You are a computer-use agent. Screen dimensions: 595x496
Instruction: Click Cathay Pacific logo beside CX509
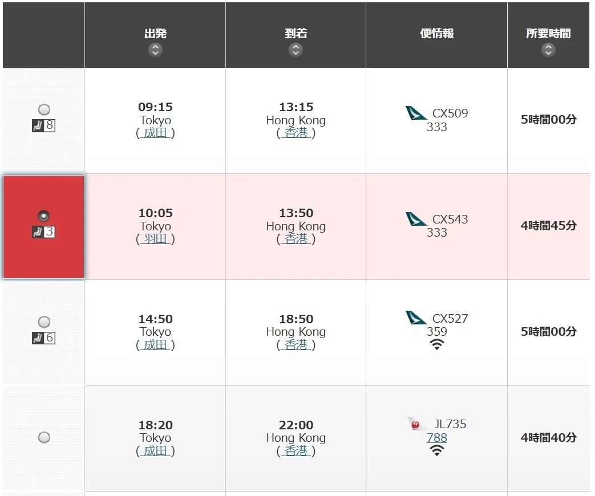click(416, 113)
